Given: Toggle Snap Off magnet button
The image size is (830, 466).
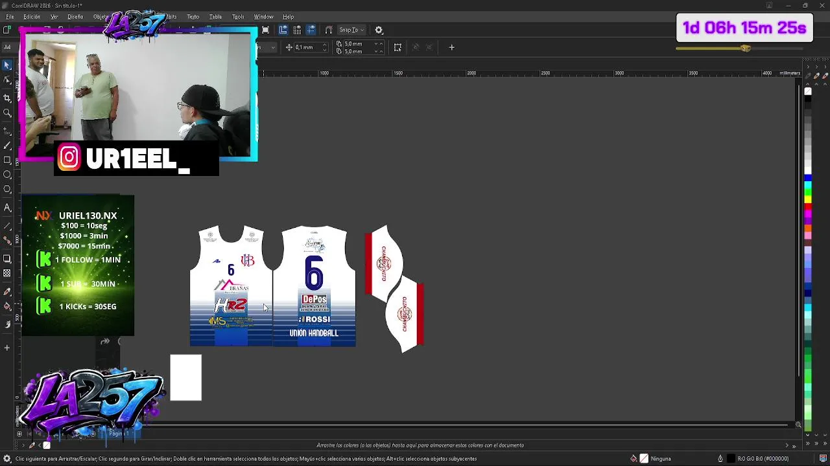Looking at the screenshot, I should (329, 30).
